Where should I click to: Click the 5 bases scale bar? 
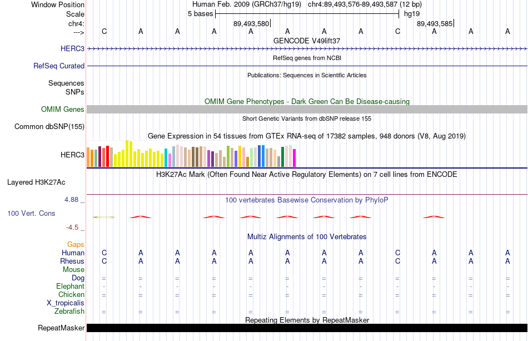pyautogui.click(x=307, y=14)
